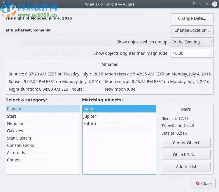
Task: Select Saturn in matching objects
Action: coord(90,124)
